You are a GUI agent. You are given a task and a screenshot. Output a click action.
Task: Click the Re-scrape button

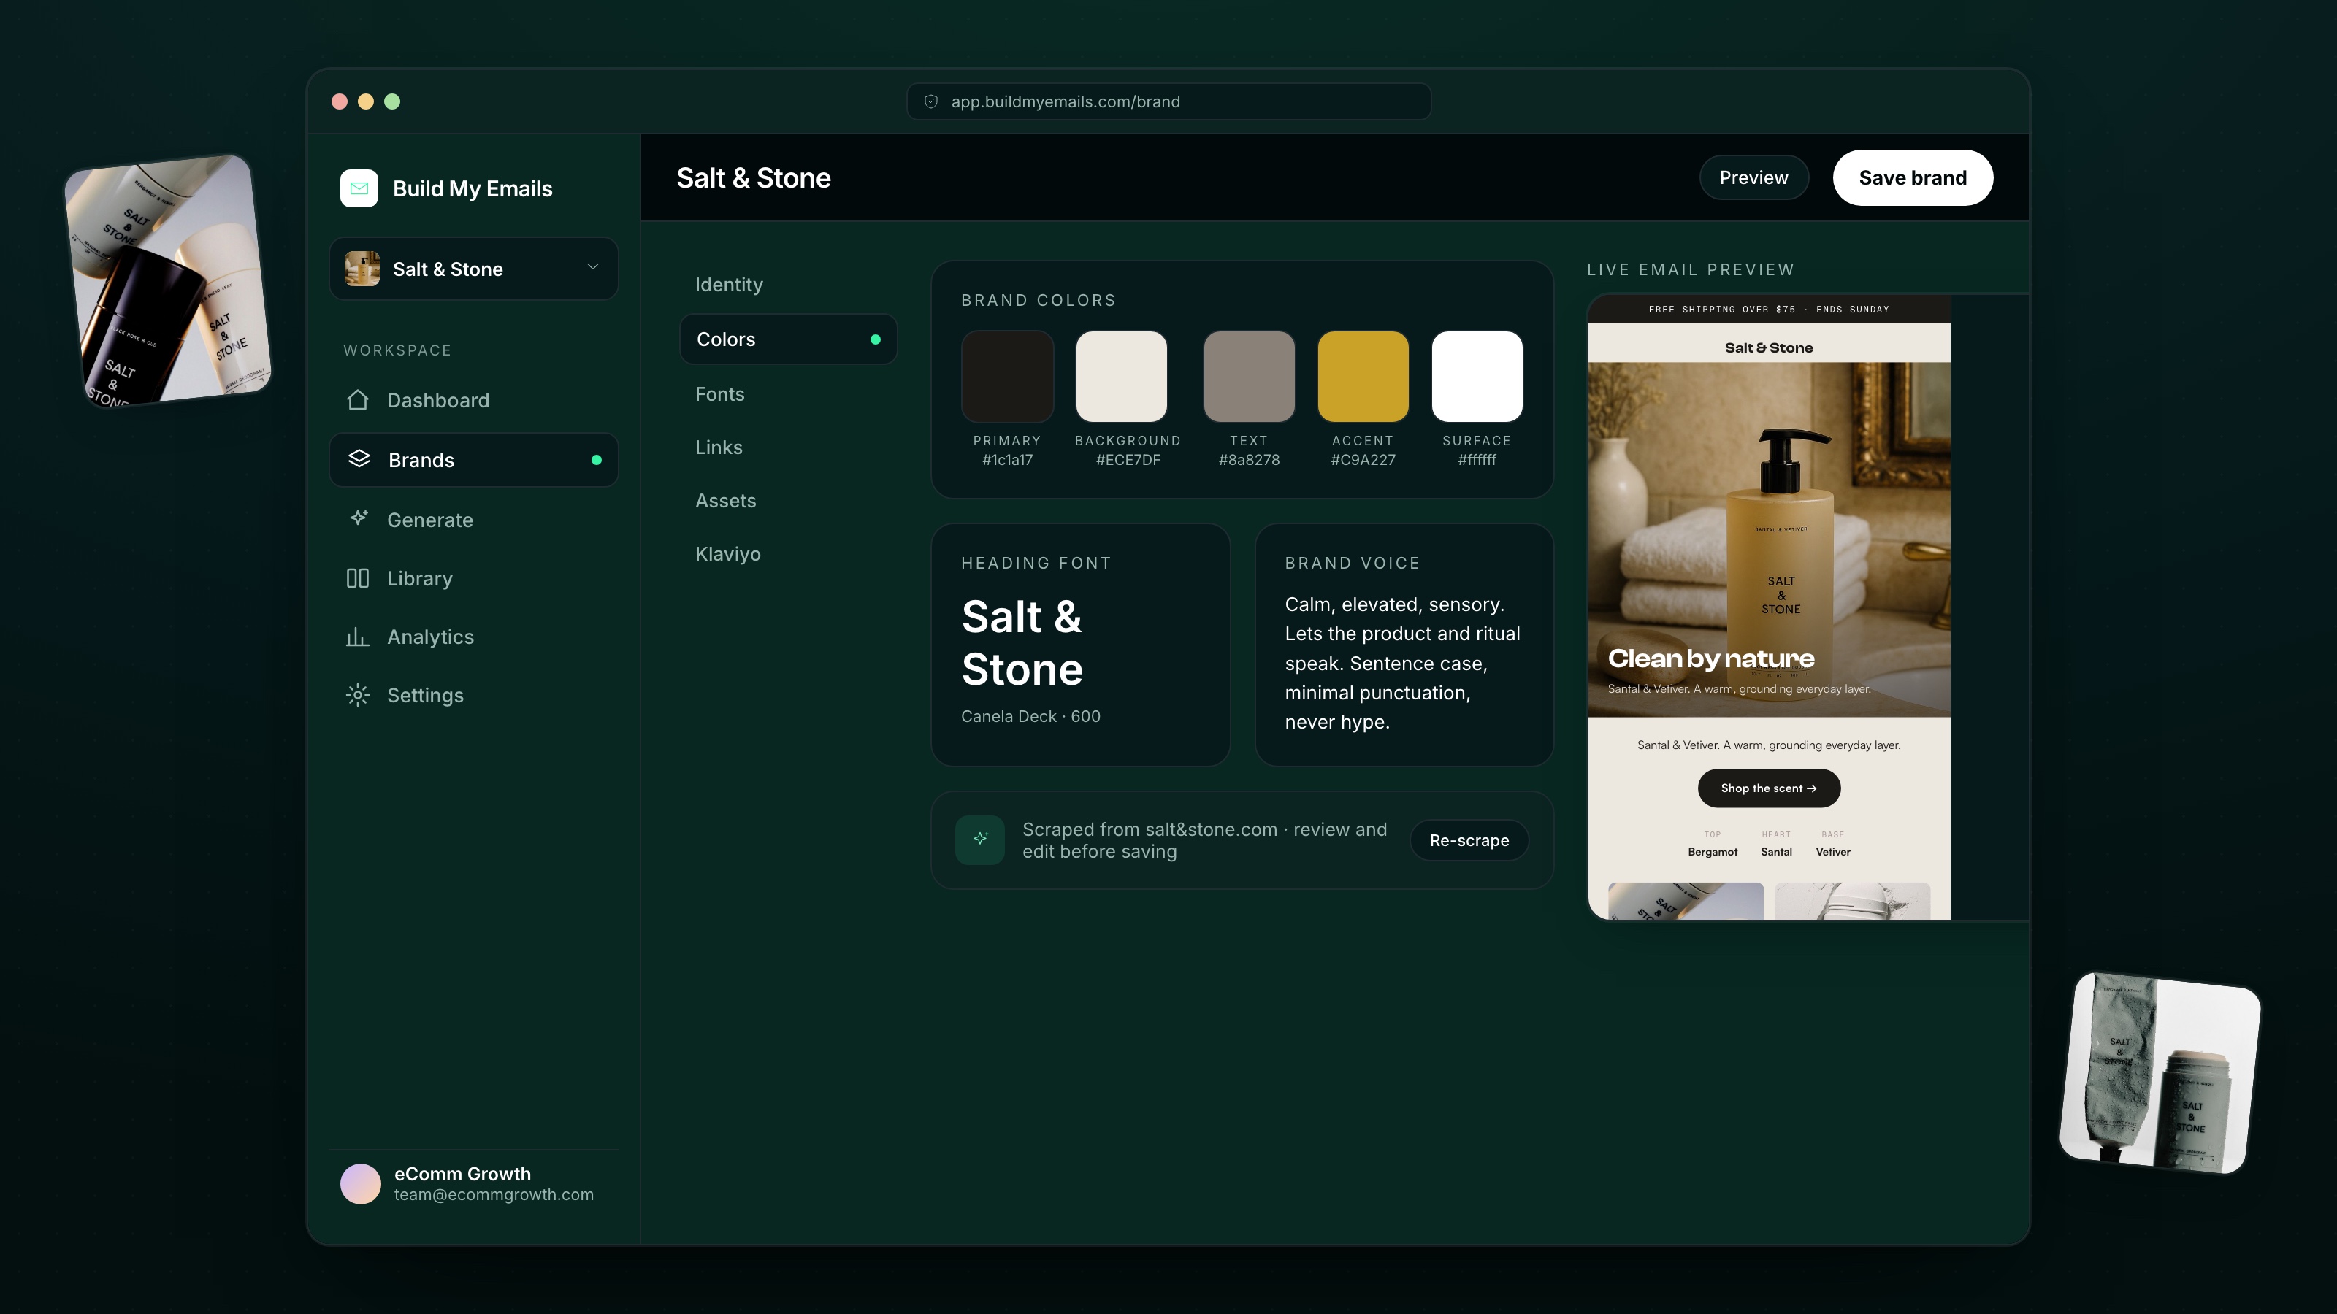tap(1469, 841)
